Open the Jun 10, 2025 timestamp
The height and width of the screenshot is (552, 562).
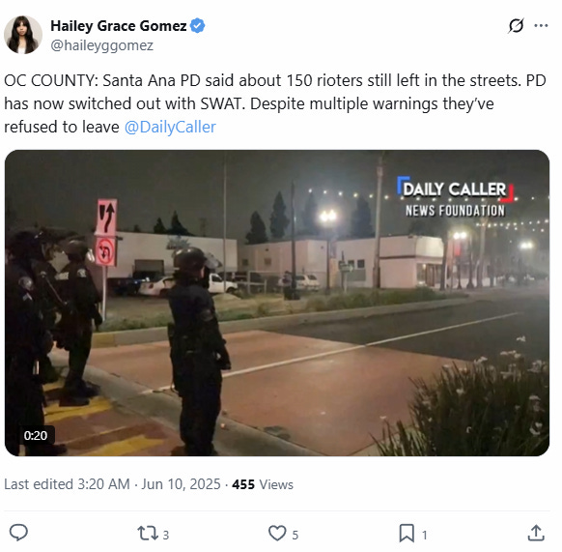tap(181, 484)
